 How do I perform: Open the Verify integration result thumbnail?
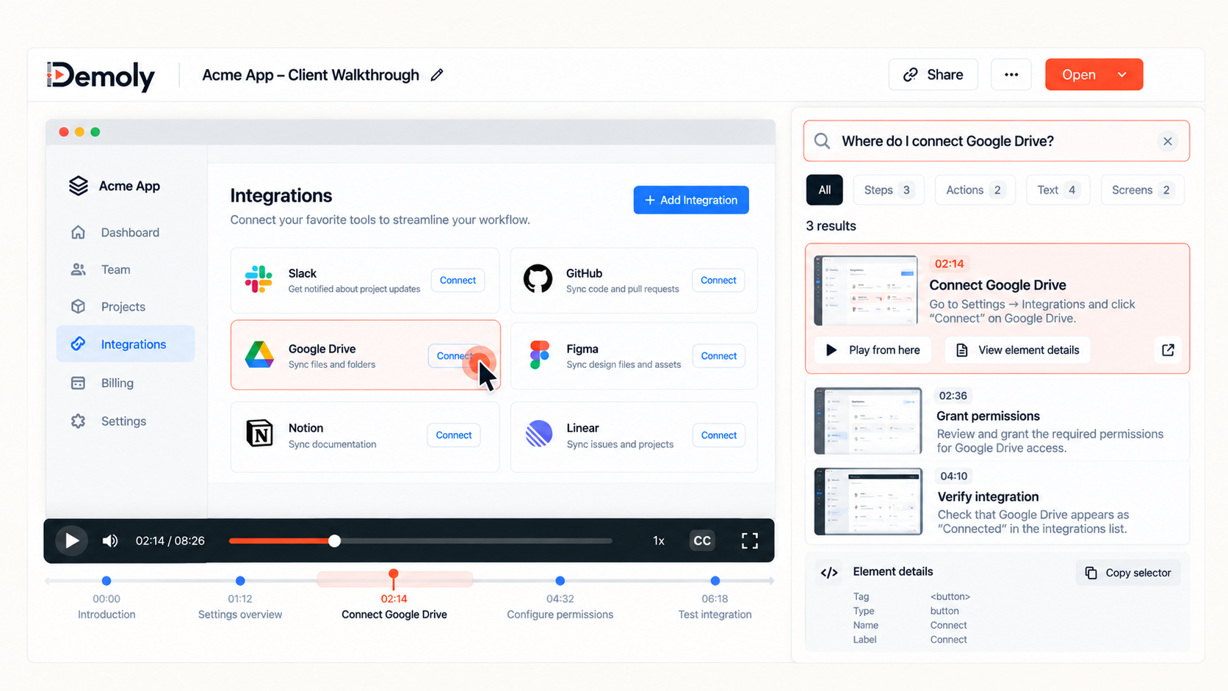coord(868,502)
